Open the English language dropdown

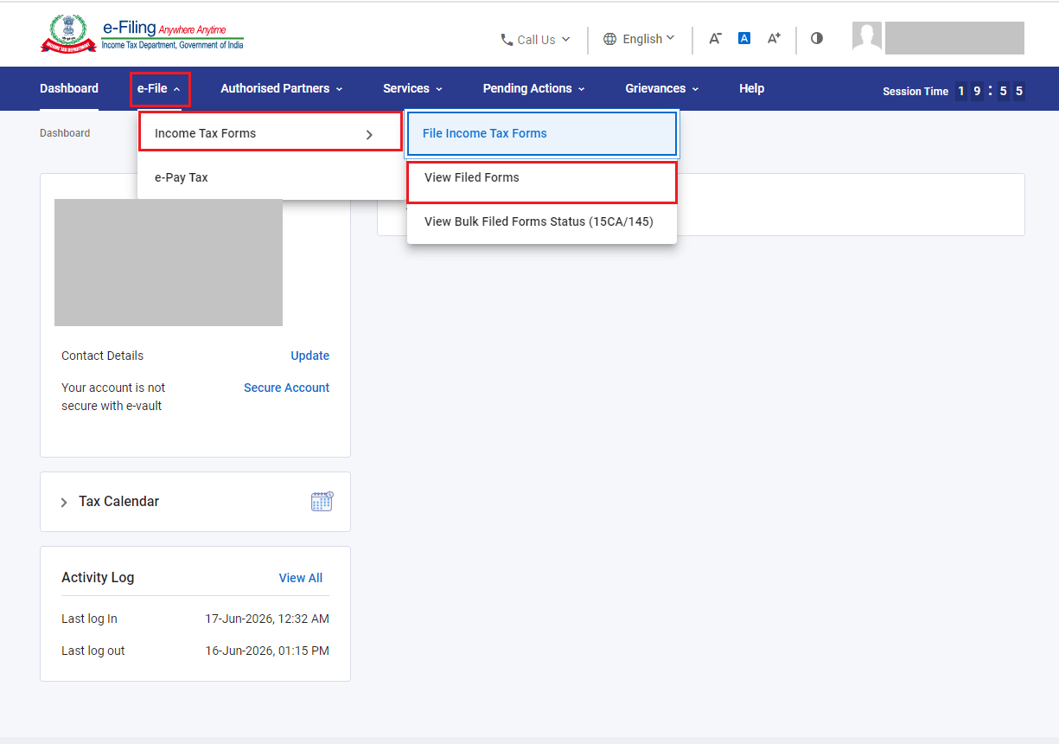coord(639,39)
